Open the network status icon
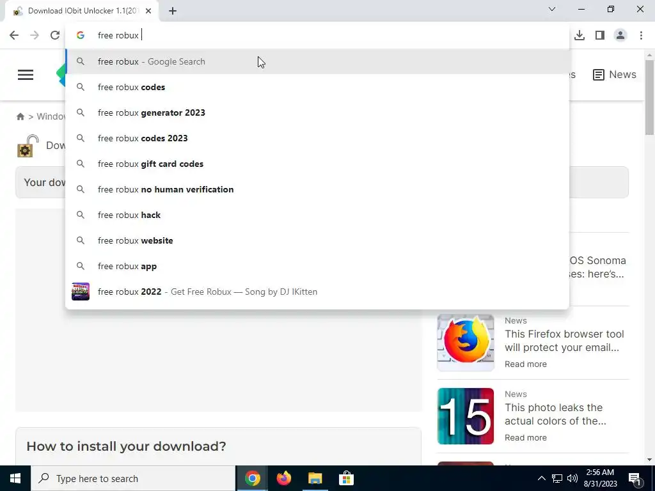Screen dimensions: 655x491 557,478
